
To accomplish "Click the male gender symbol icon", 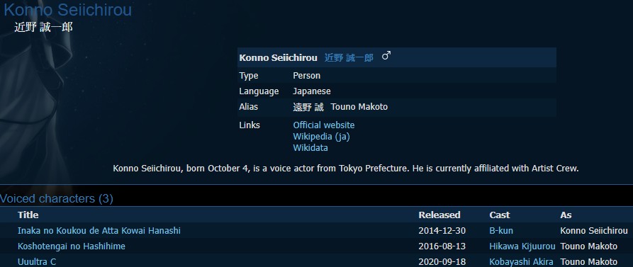I will point(386,56).
